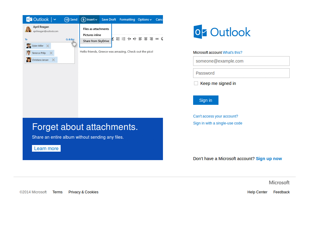Remove Christiane Jensen with the X icon
Viewport: 309px width, 232px height.
click(x=53, y=60)
